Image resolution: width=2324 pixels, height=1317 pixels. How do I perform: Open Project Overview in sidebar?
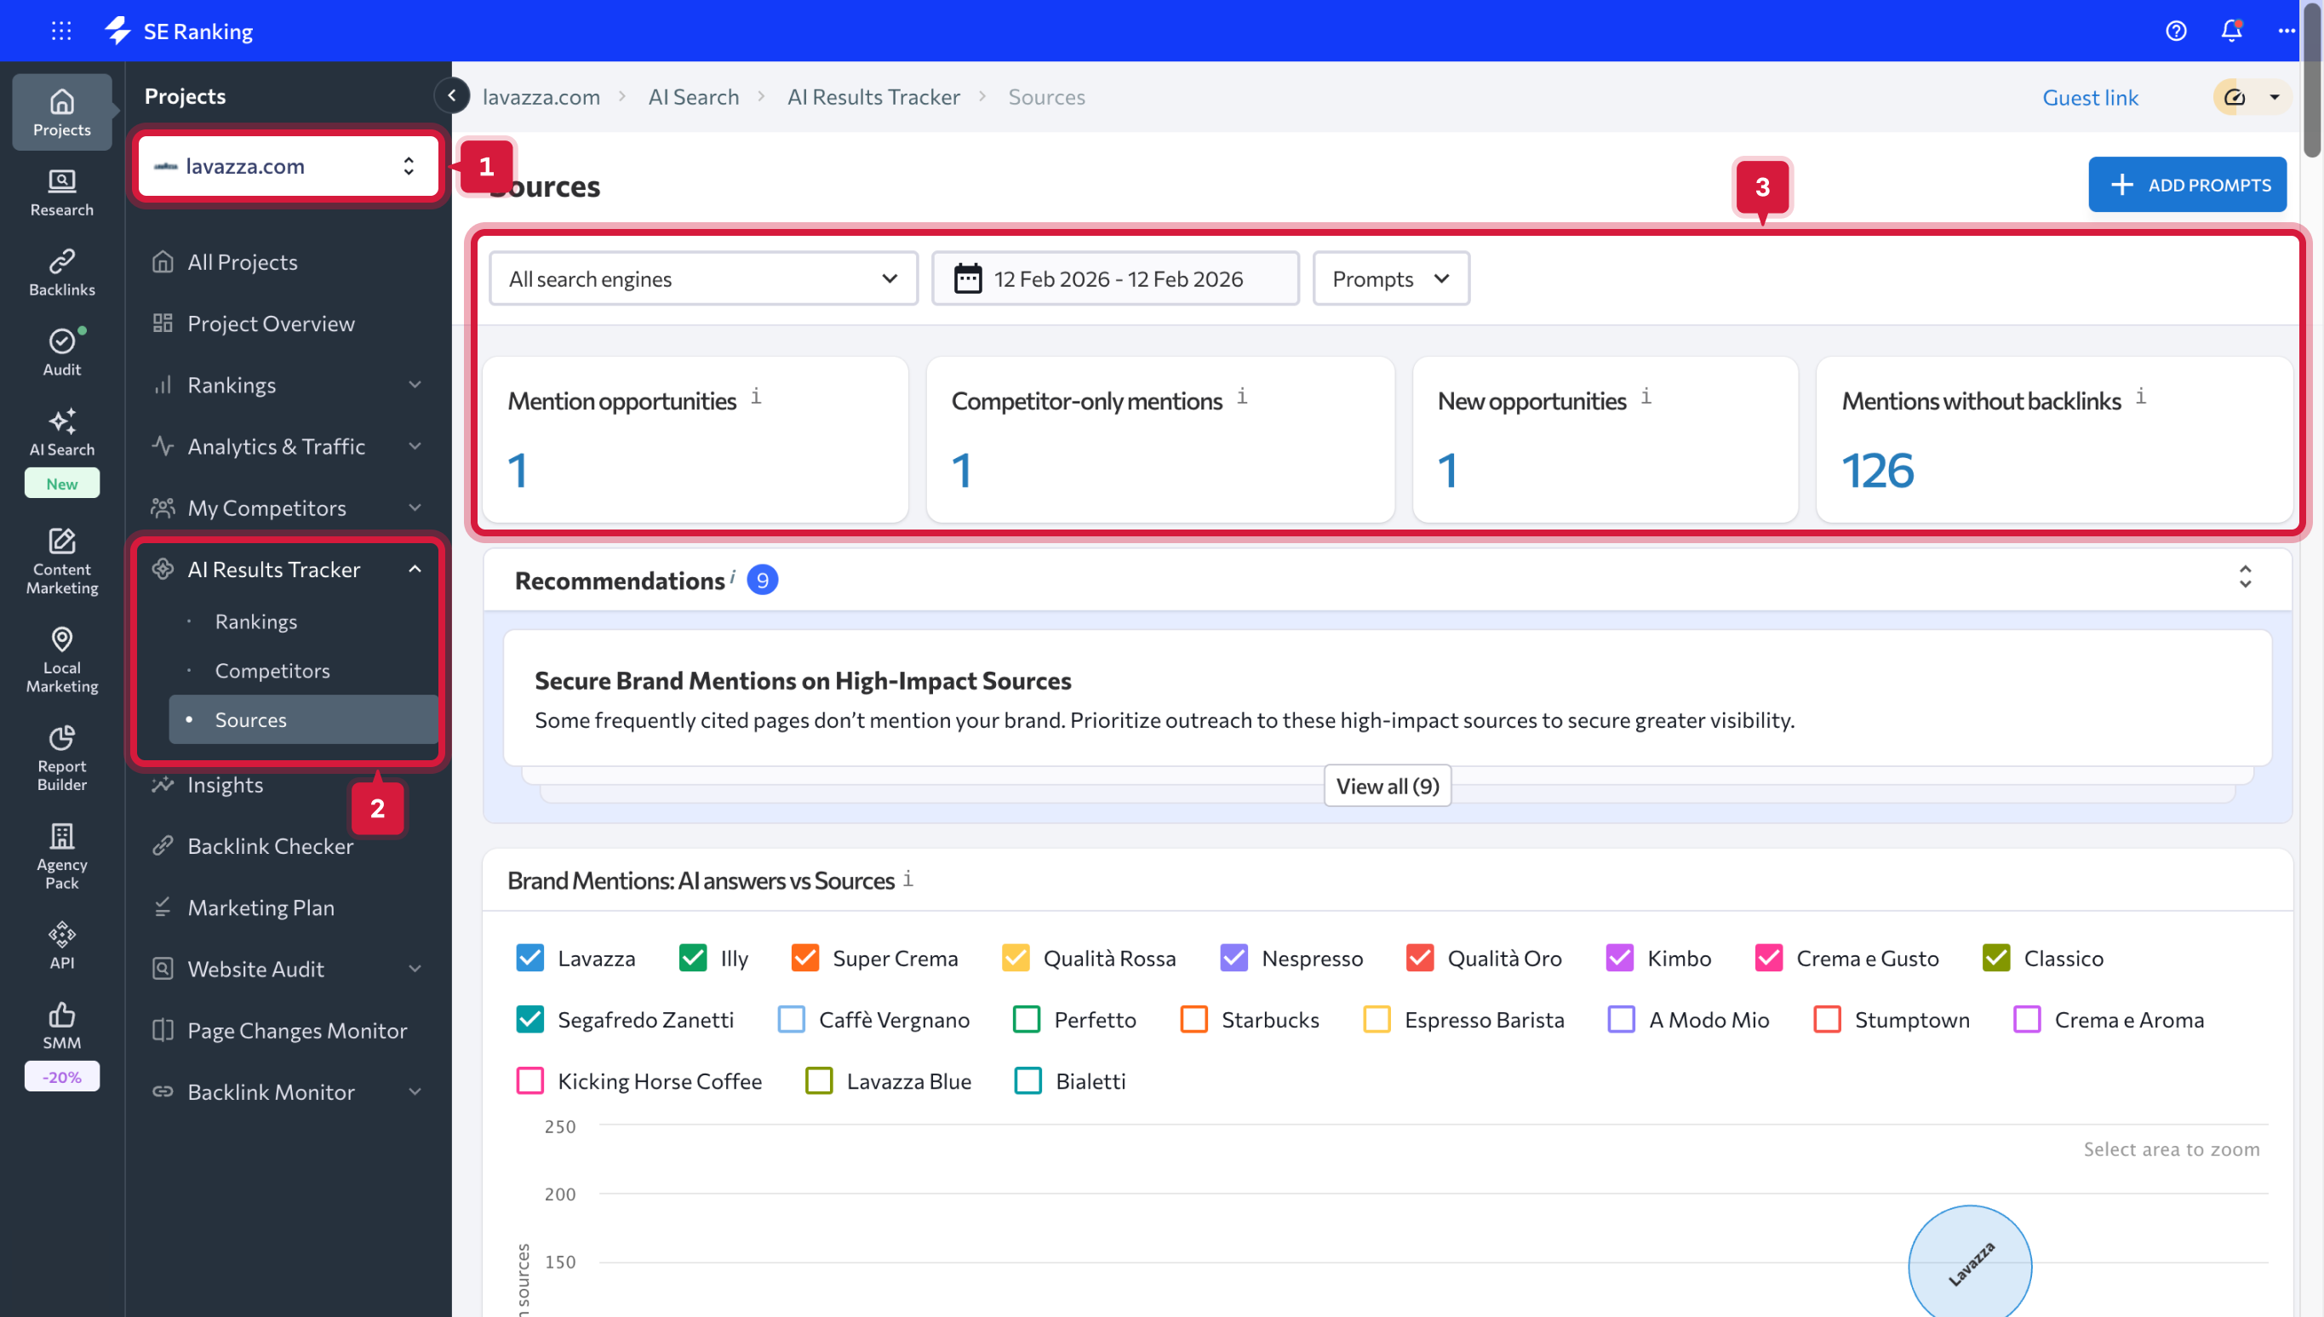point(271,323)
